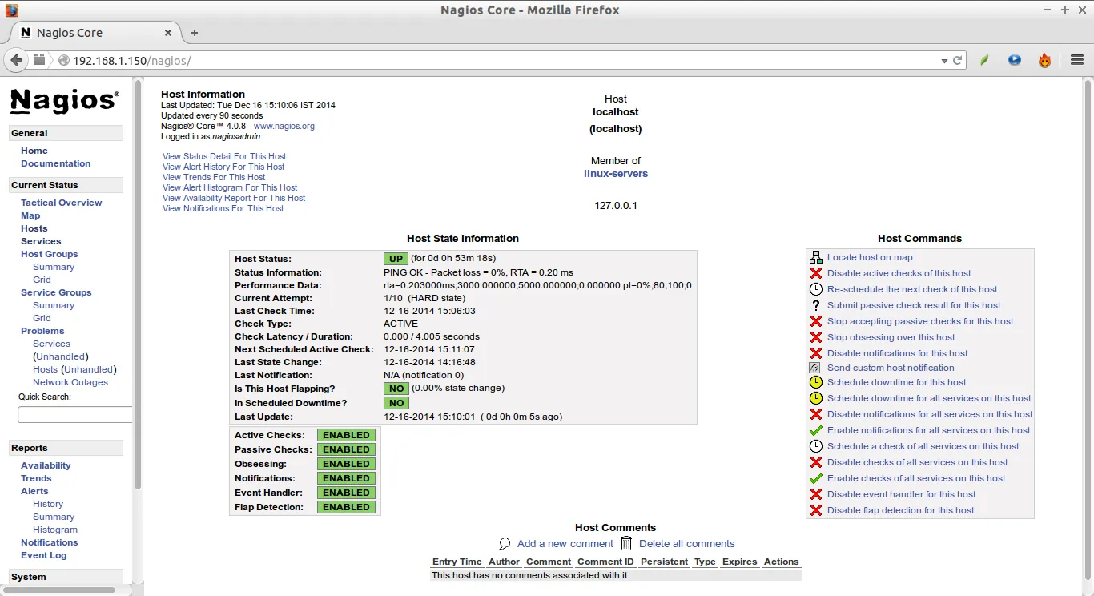Click the browser back arrow button
Image resolution: width=1094 pixels, height=596 pixels.
16,60
